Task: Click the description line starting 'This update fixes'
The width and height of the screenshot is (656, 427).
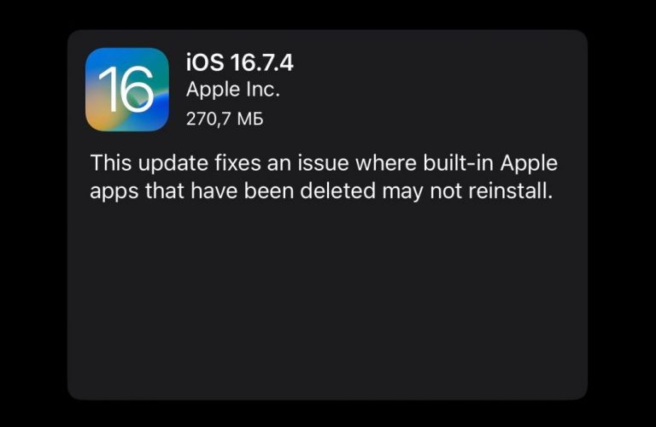Action: [324, 162]
